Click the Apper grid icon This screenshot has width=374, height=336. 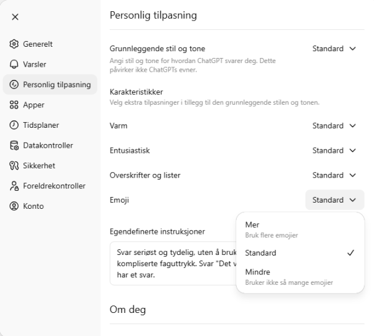pos(14,105)
